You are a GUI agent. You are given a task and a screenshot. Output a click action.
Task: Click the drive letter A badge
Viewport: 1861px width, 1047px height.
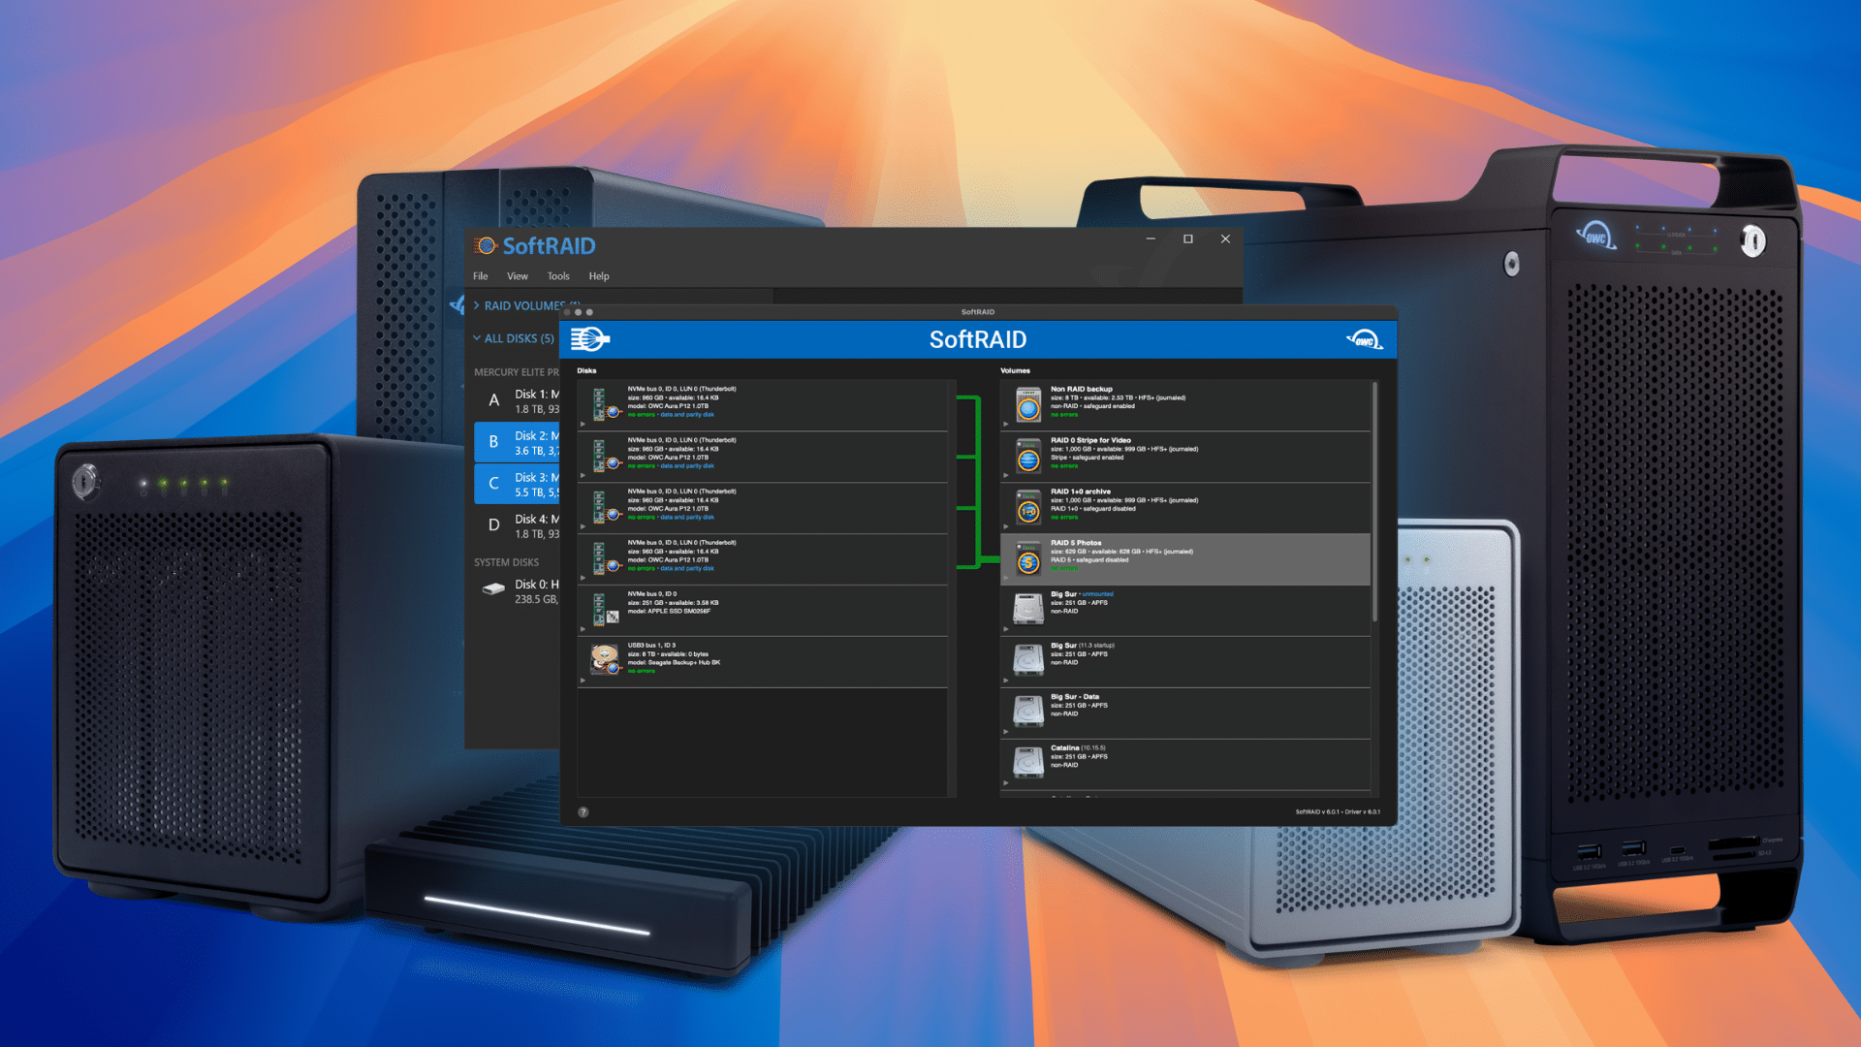[x=493, y=400]
